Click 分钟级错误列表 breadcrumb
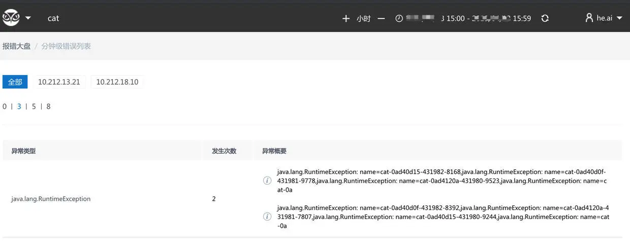This screenshot has width=630, height=250. pyautogui.click(x=66, y=46)
